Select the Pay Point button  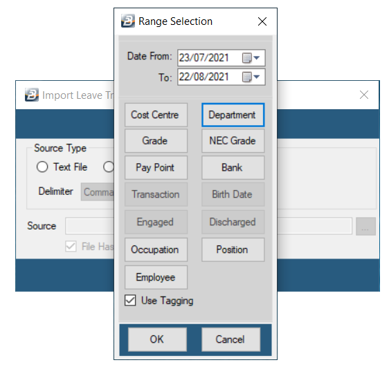pyautogui.click(x=156, y=168)
